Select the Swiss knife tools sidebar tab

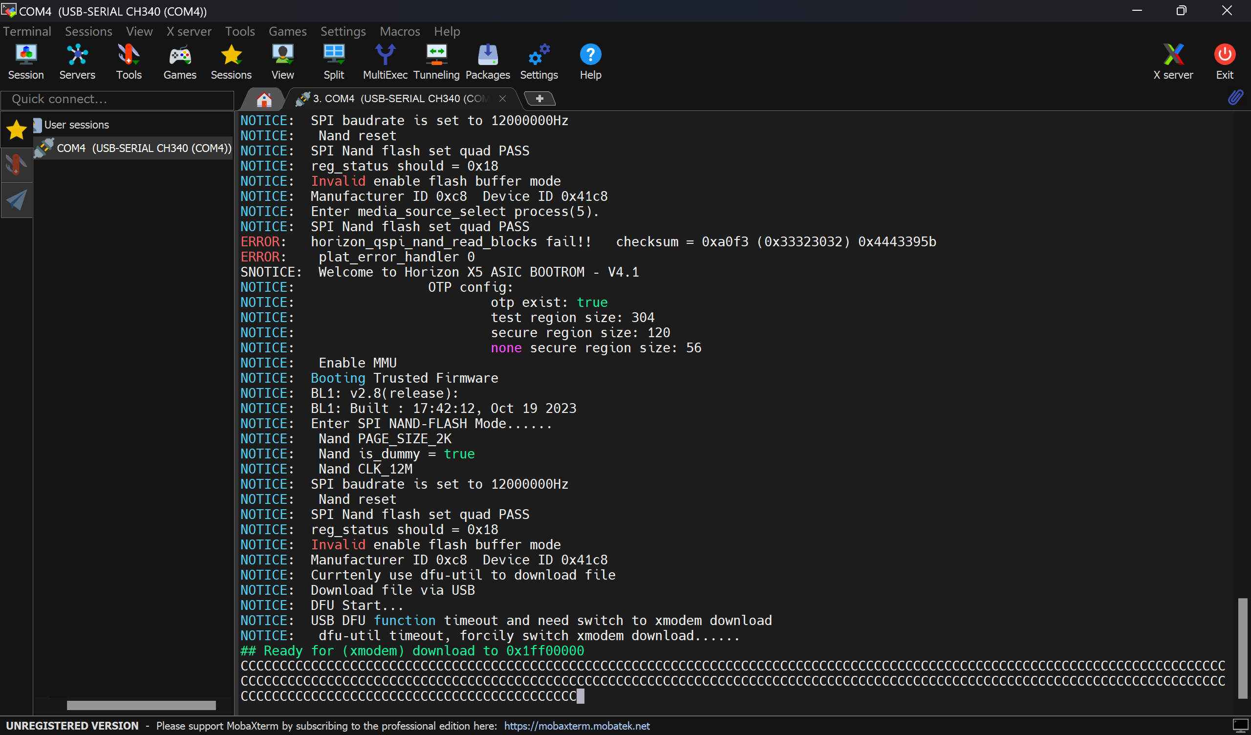click(17, 165)
